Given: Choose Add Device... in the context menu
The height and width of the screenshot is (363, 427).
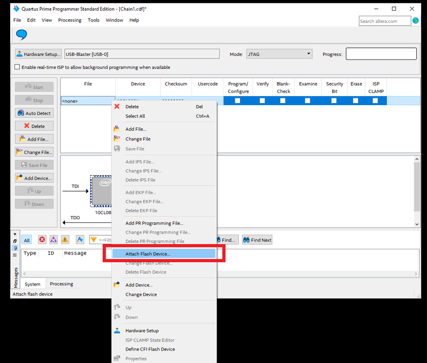Looking at the screenshot, I should click(164, 285).
